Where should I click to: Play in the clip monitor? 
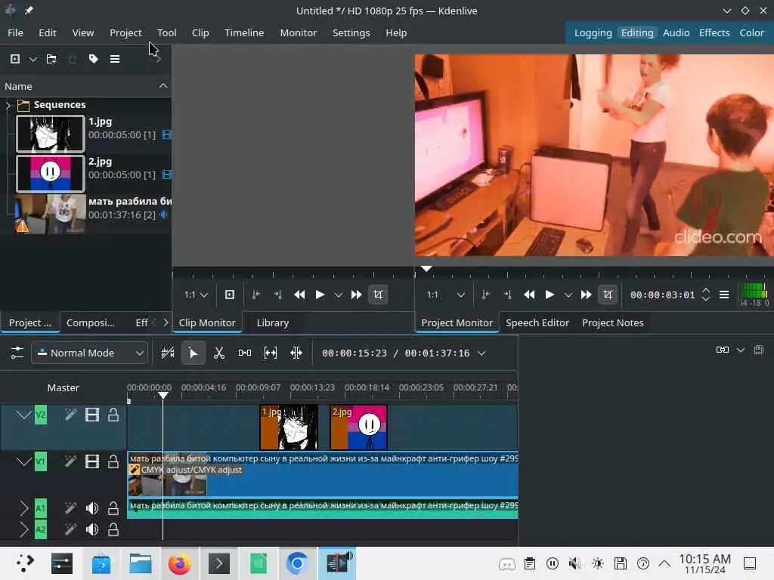(x=320, y=295)
